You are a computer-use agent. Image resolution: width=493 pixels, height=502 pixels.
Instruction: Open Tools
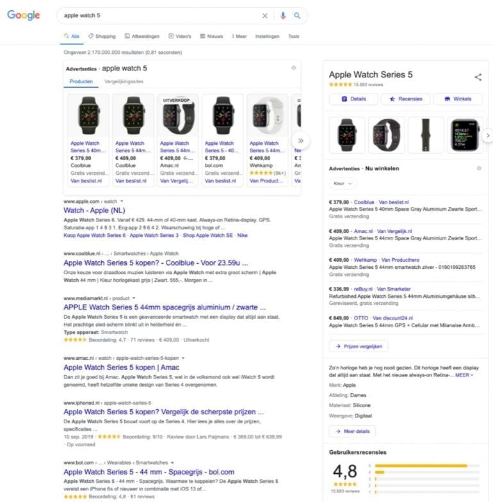(x=293, y=36)
